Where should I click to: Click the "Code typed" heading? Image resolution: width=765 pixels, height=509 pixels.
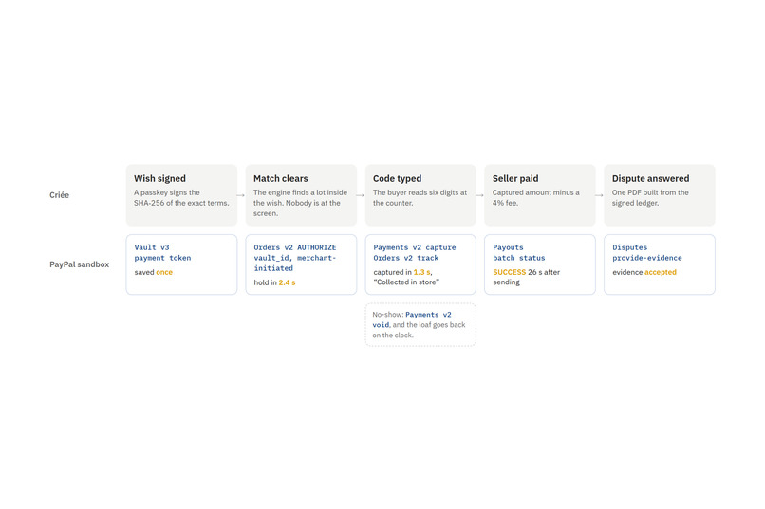pos(397,178)
